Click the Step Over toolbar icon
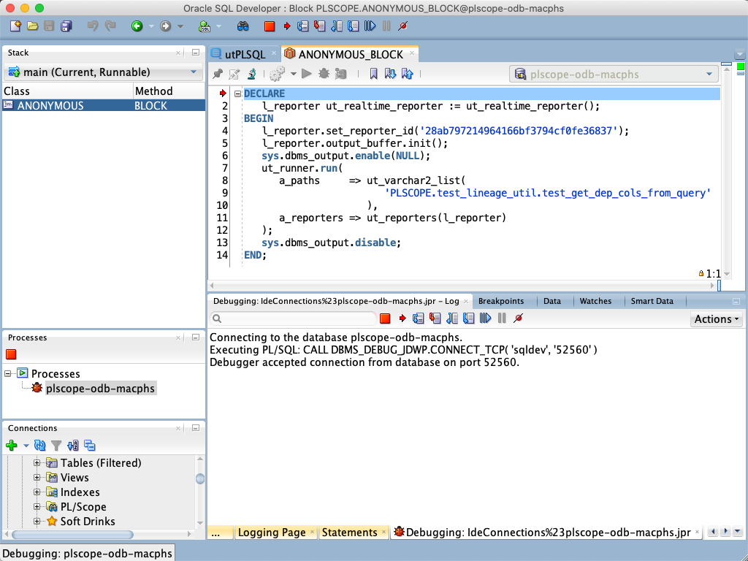The width and height of the screenshot is (748, 561). [x=302, y=26]
